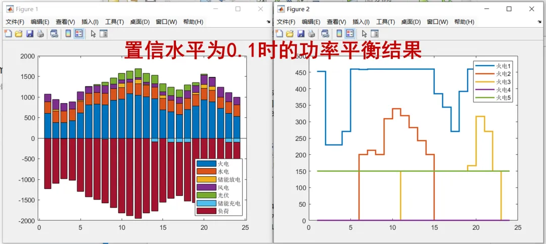This screenshot has height=244, width=546.
Task: Click Link Plot icon in Figure 1 toolbar
Action: (x=54, y=34)
